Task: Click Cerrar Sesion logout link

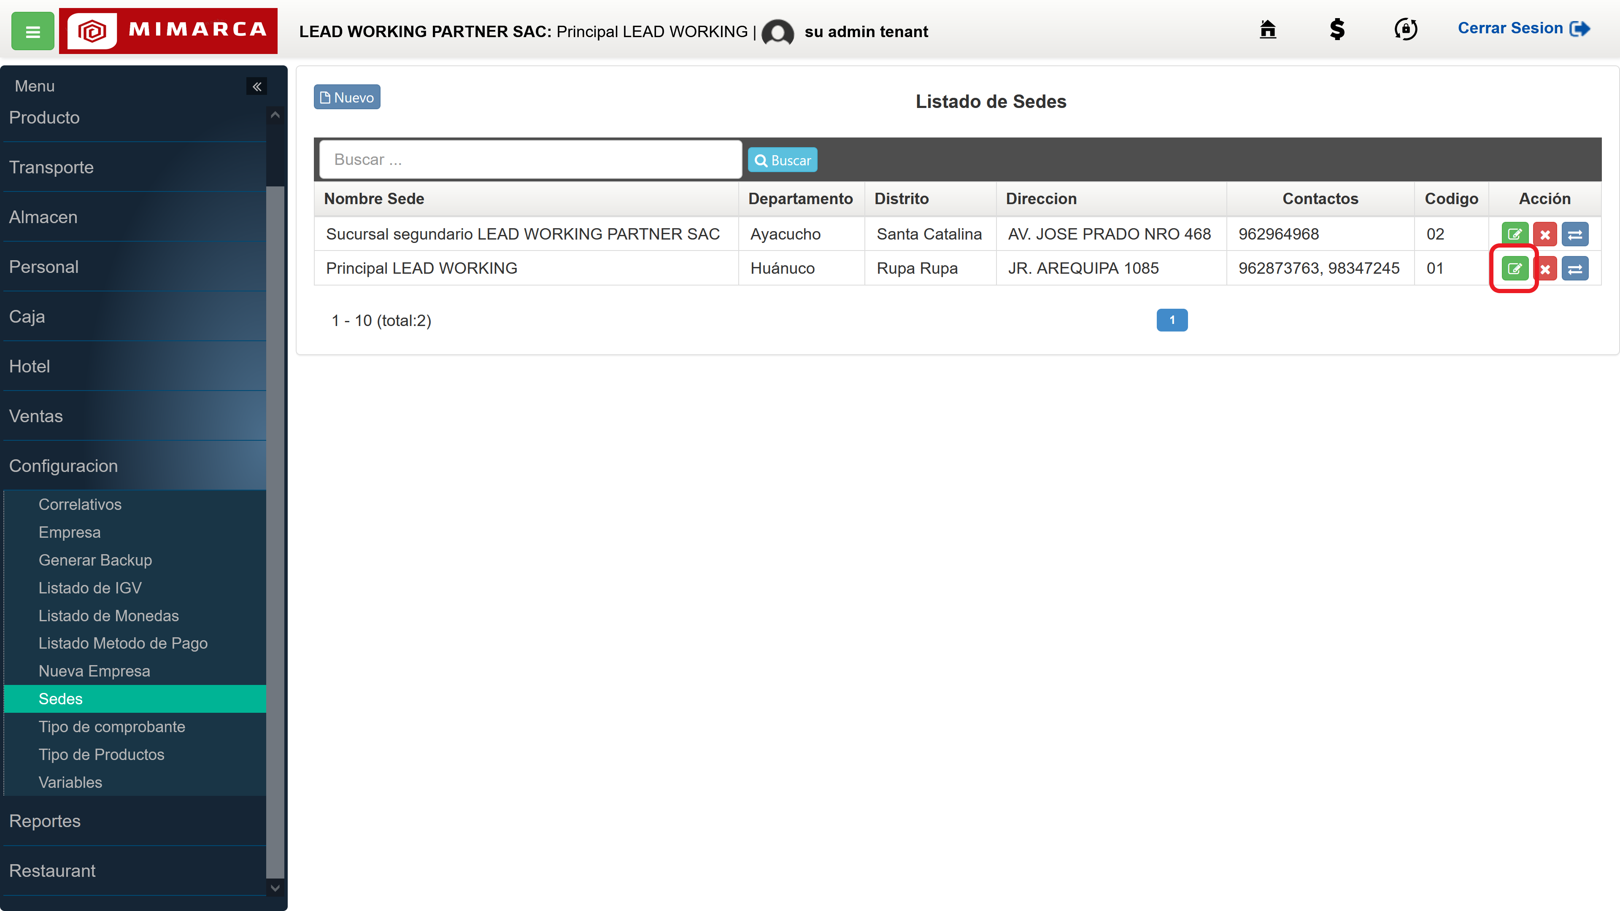Action: click(x=1524, y=28)
